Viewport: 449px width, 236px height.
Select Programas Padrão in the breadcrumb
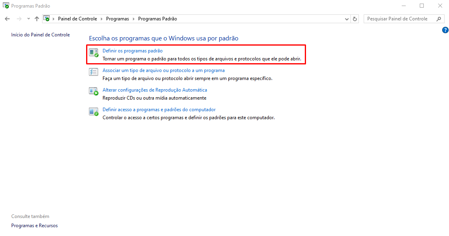pos(157,18)
